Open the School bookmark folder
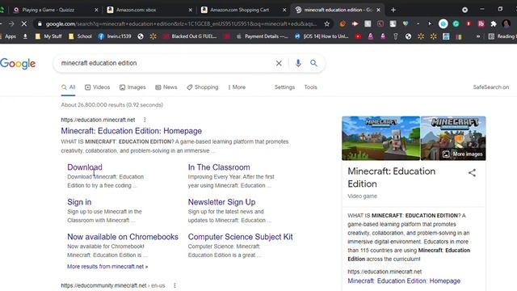Viewport: 517px width, 291px height. [80, 36]
